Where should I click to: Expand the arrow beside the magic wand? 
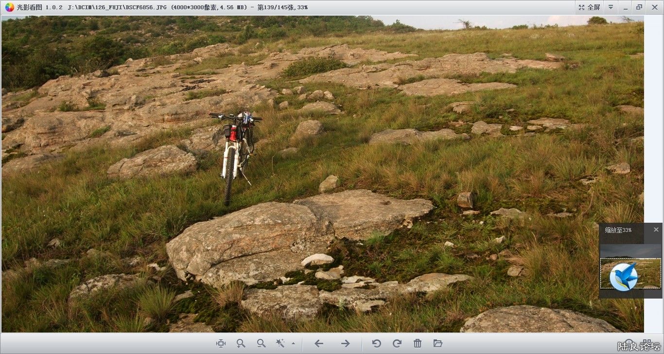293,343
